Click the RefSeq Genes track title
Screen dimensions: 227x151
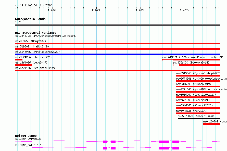click(26, 136)
